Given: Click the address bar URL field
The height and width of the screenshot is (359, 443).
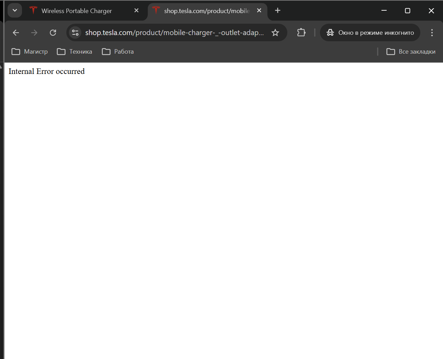Looking at the screenshot, I should click(x=174, y=33).
